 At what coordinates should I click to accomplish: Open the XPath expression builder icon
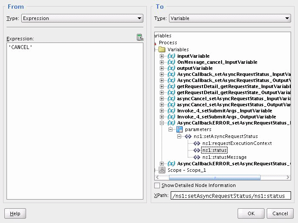click(140, 37)
